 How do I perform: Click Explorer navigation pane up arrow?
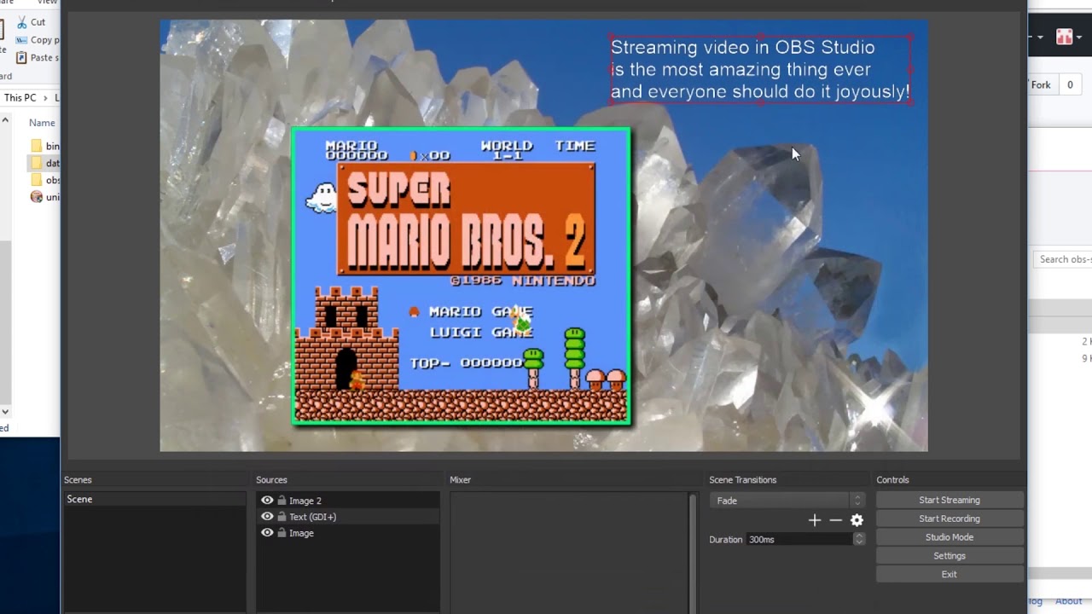(5, 121)
